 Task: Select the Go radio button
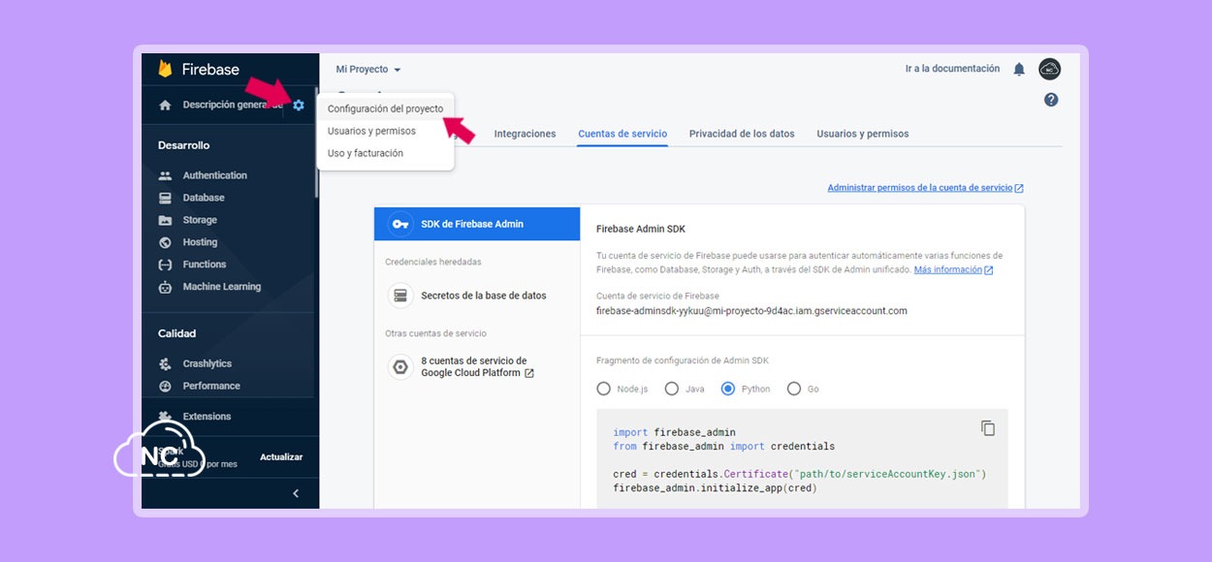[794, 389]
